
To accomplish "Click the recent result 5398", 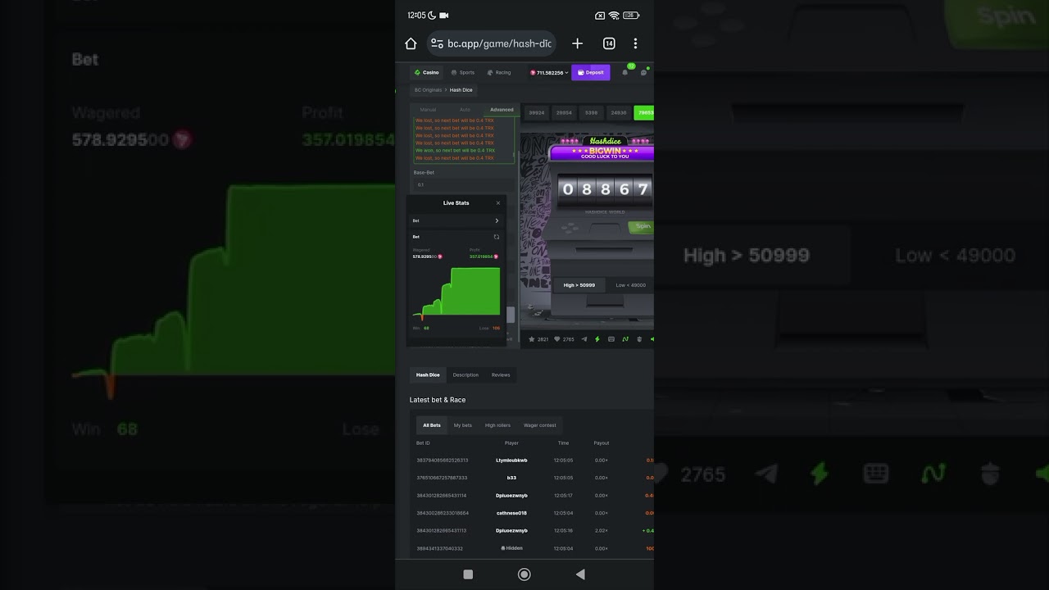I will click(591, 113).
